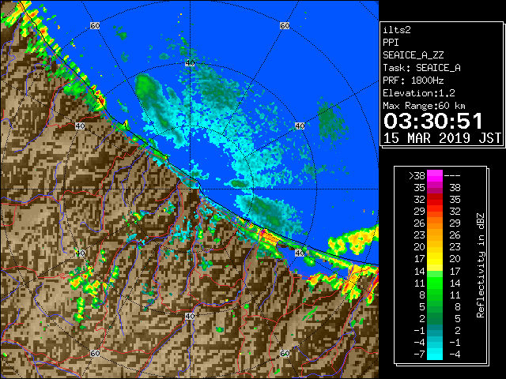Pick the teal -1 to 2 dBZ swatch
This screenshot has width=506, height=379.
435,330
